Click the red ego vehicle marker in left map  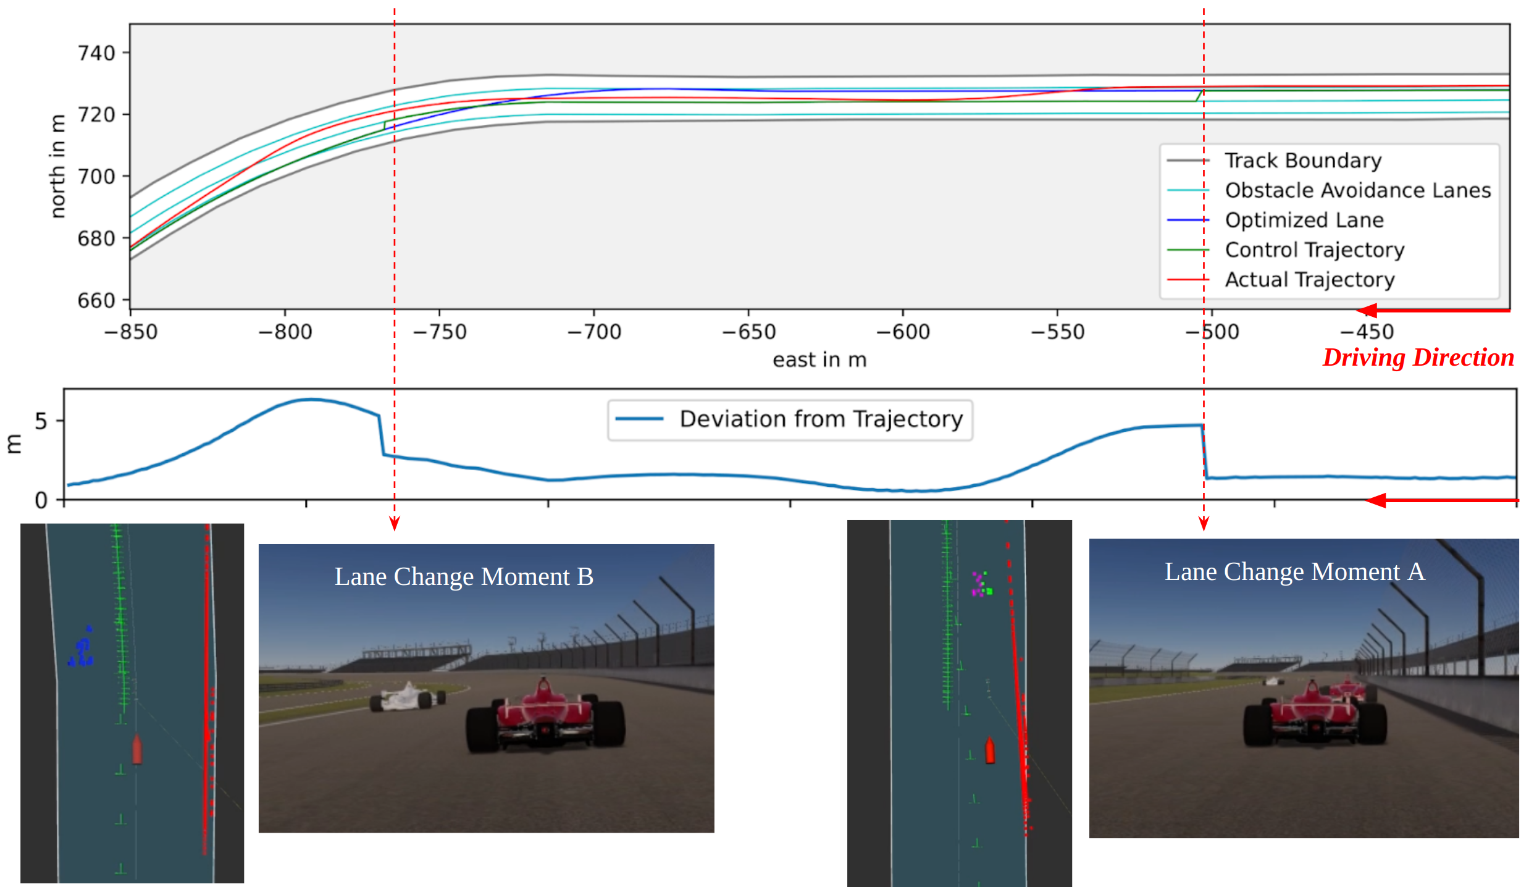click(x=137, y=749)
